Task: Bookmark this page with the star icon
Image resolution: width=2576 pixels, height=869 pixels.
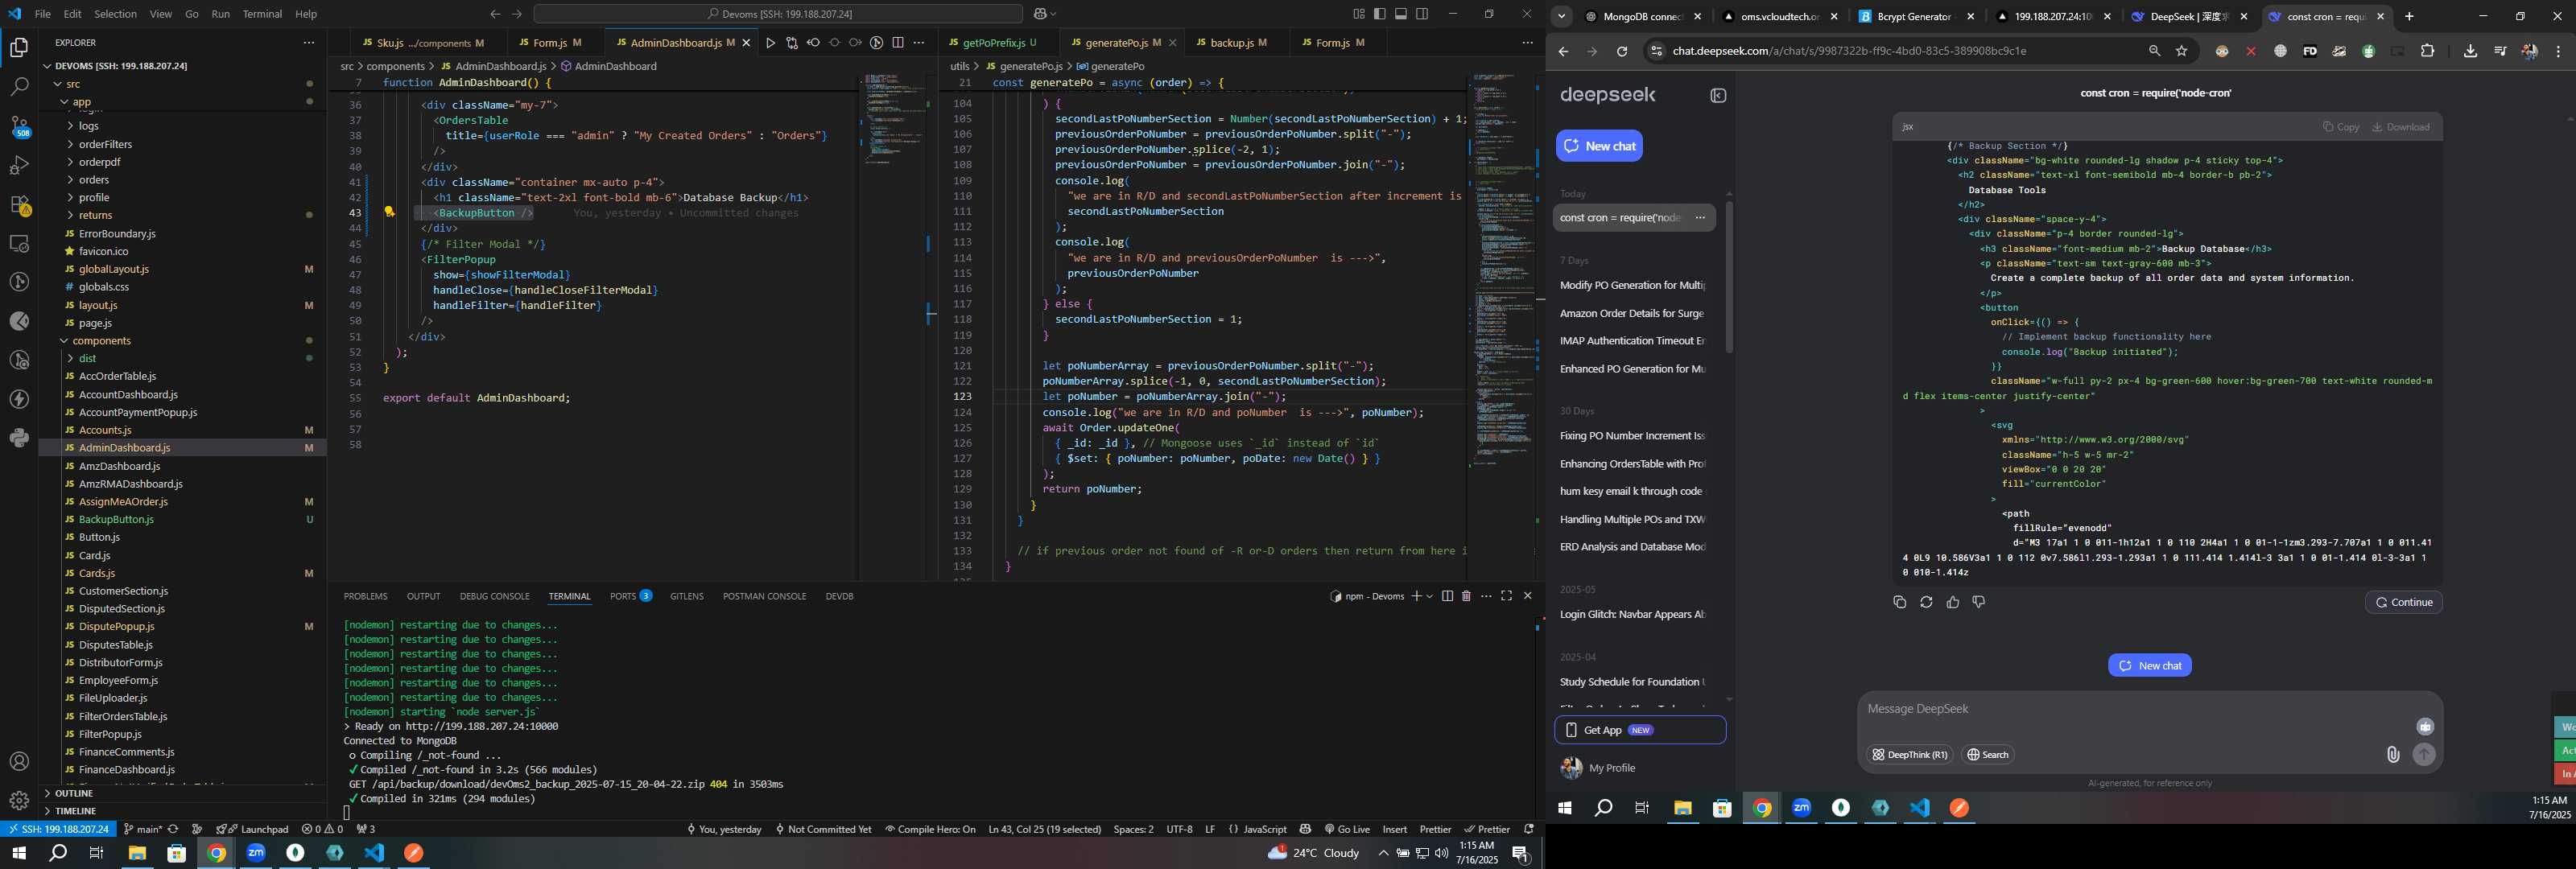Action: [x=2181, y=51]
